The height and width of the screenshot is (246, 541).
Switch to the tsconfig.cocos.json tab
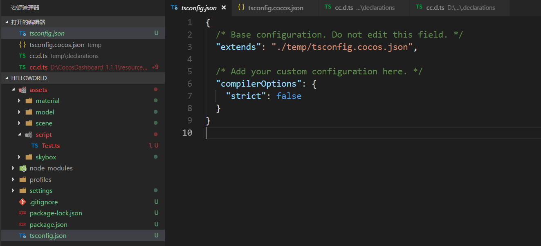(x=275, y=8)
